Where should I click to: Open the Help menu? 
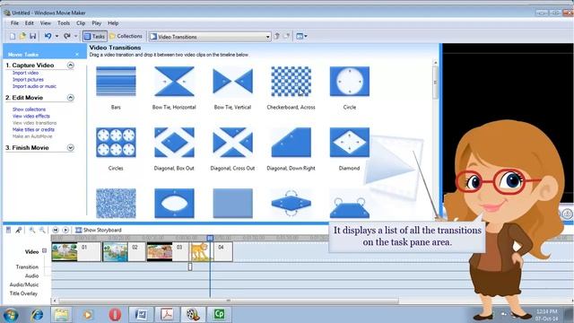(113, 23)
